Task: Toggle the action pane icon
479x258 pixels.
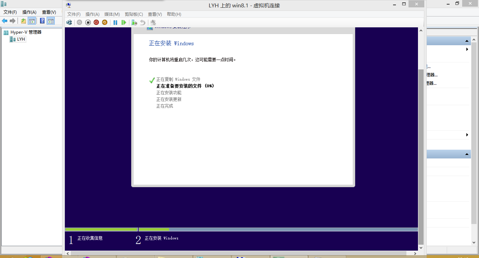Action: coord(51,21)
